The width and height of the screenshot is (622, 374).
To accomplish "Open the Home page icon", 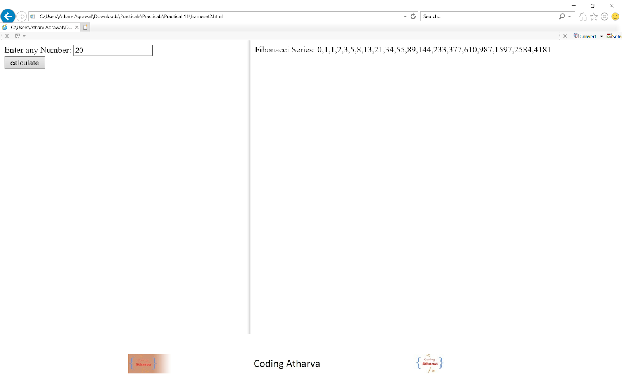I will click(x=583, y=16).
